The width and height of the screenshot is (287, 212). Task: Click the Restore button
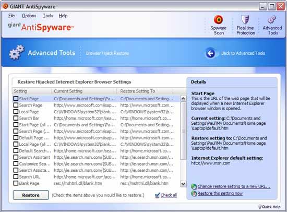pyautogui.click(x=31, y=195)
